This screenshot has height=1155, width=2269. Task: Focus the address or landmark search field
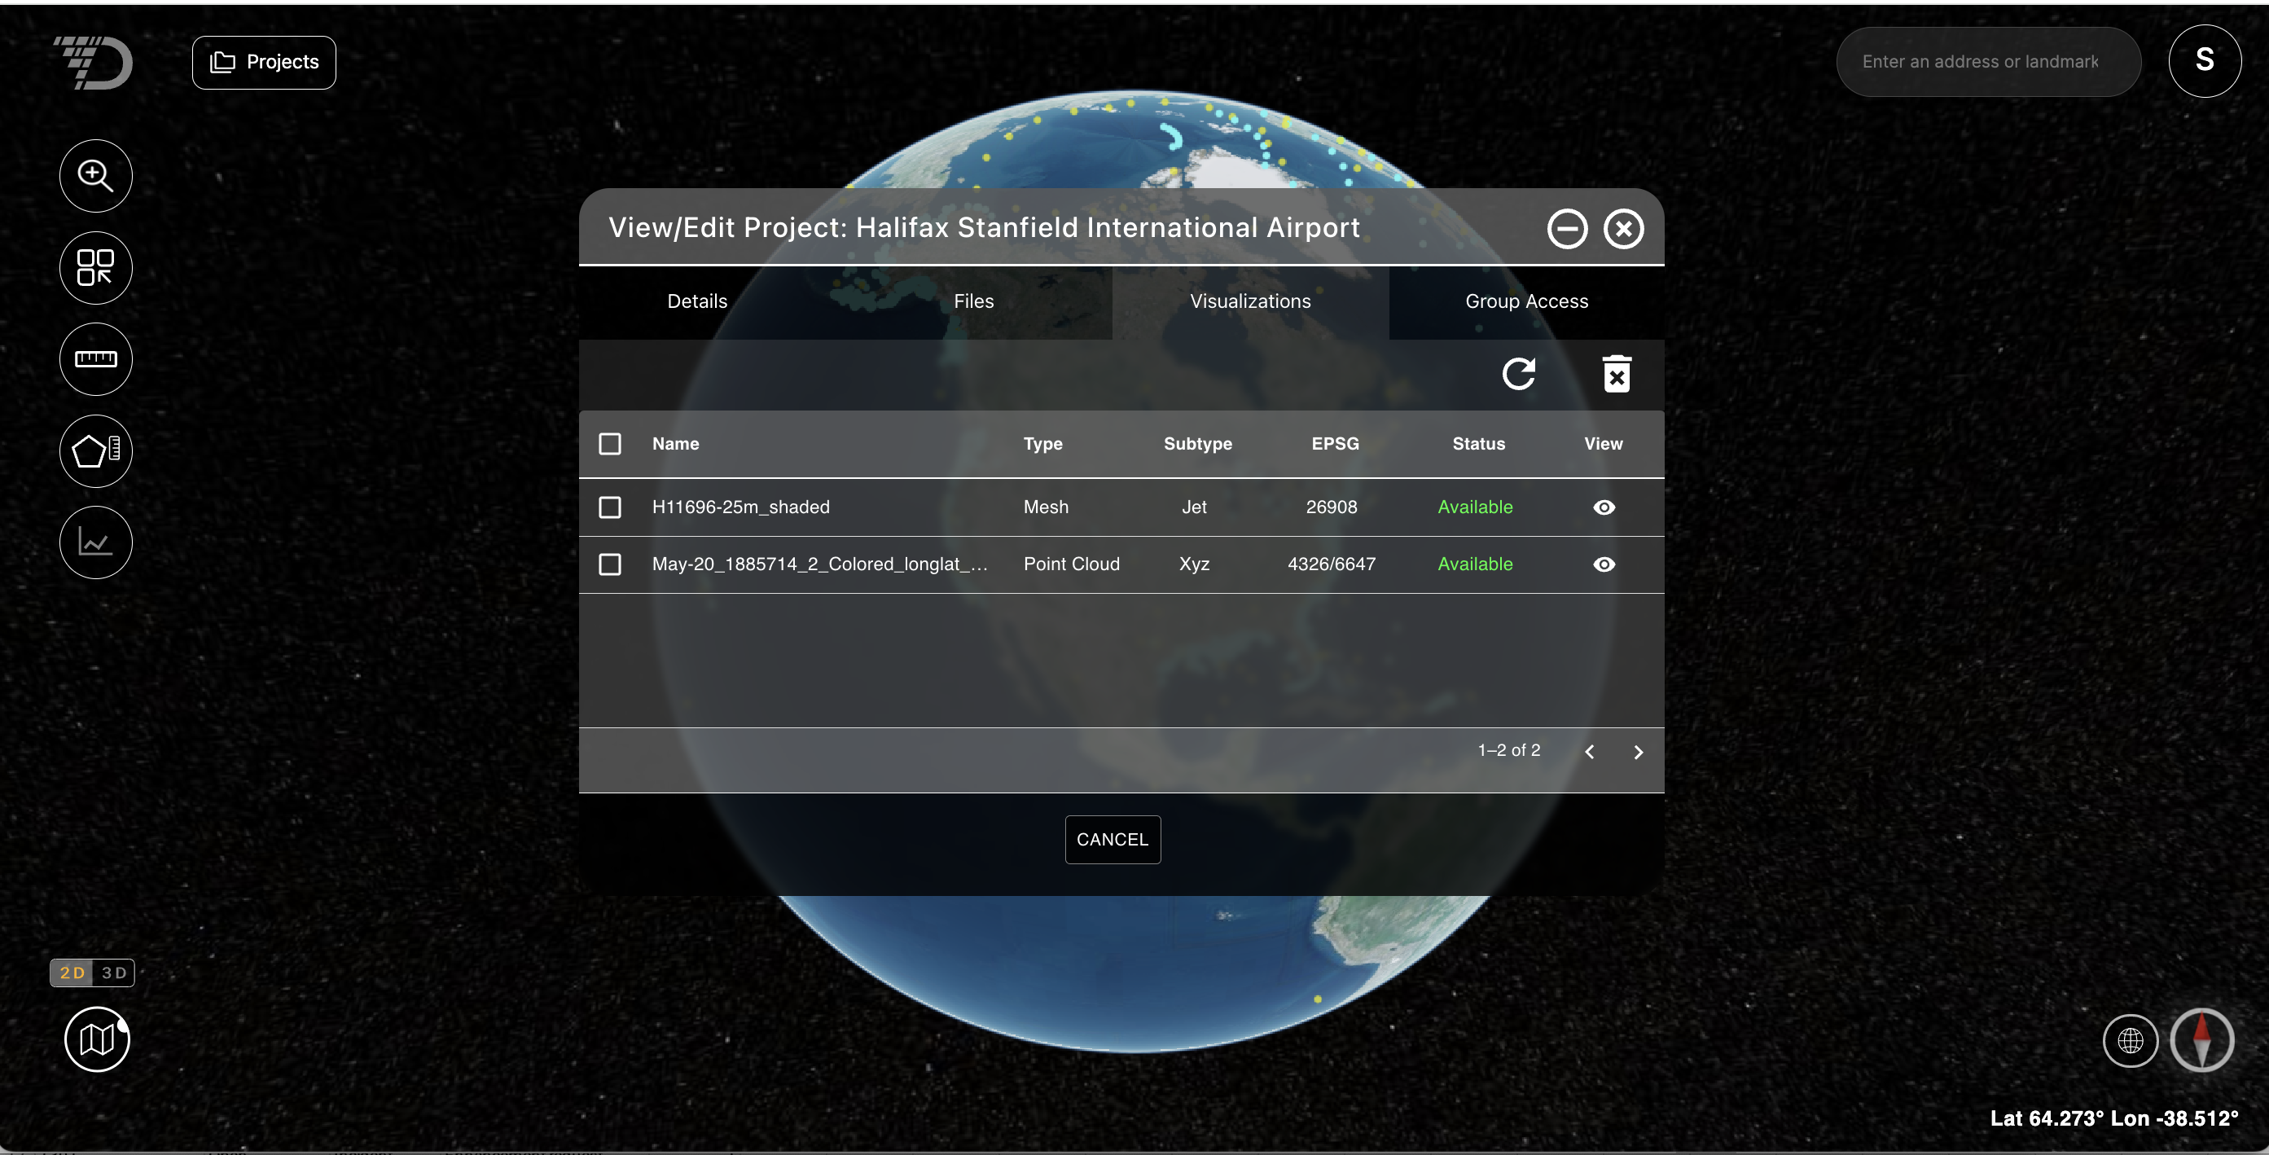pyautogui.click(x=1989, y=62)
